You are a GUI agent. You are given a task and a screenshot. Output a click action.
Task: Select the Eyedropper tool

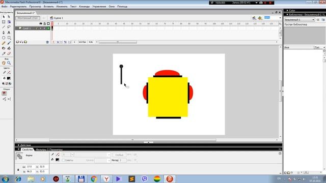point(4,53)
